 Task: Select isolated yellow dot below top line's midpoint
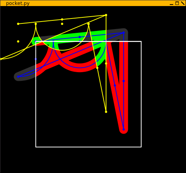coord(62,24)
